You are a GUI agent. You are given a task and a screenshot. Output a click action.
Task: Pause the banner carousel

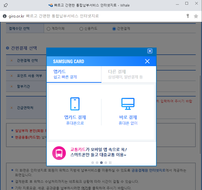[x=110, y=163]
